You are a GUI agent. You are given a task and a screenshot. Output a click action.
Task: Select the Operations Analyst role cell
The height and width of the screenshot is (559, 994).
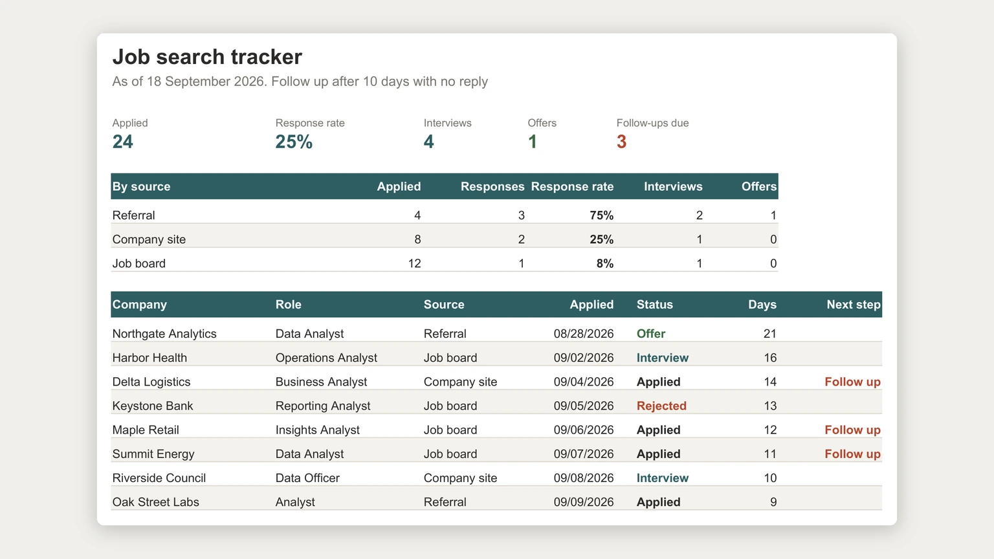(326, 357)
